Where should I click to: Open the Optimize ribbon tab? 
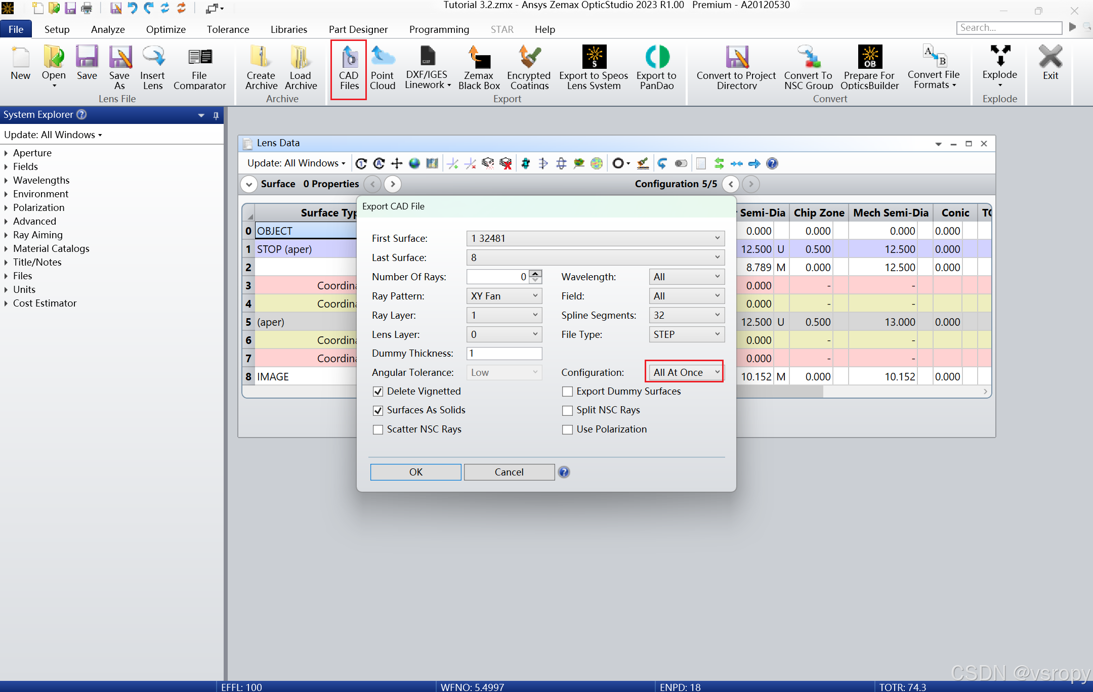pyautogui.click(x=165, y=29)
